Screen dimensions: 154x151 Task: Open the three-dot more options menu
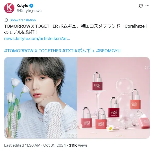point(147,6)
